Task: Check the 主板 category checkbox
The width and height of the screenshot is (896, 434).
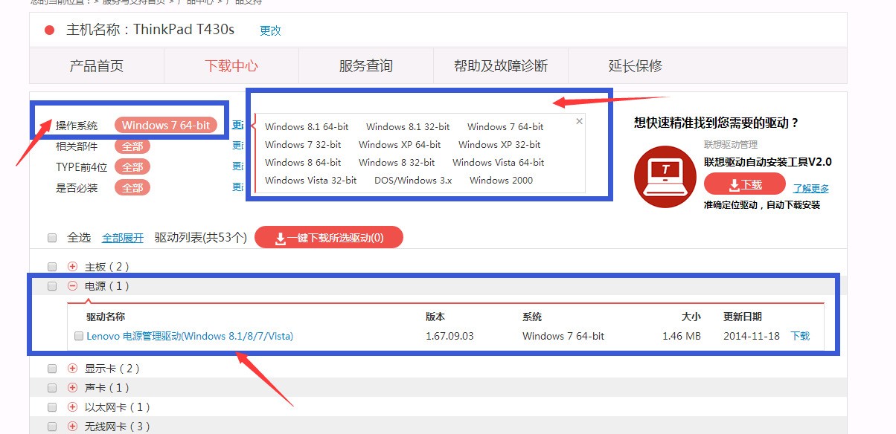Action: [x=52, y=266]
